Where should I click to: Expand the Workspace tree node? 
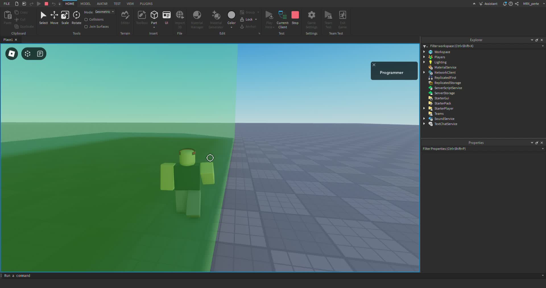[424, 52]
